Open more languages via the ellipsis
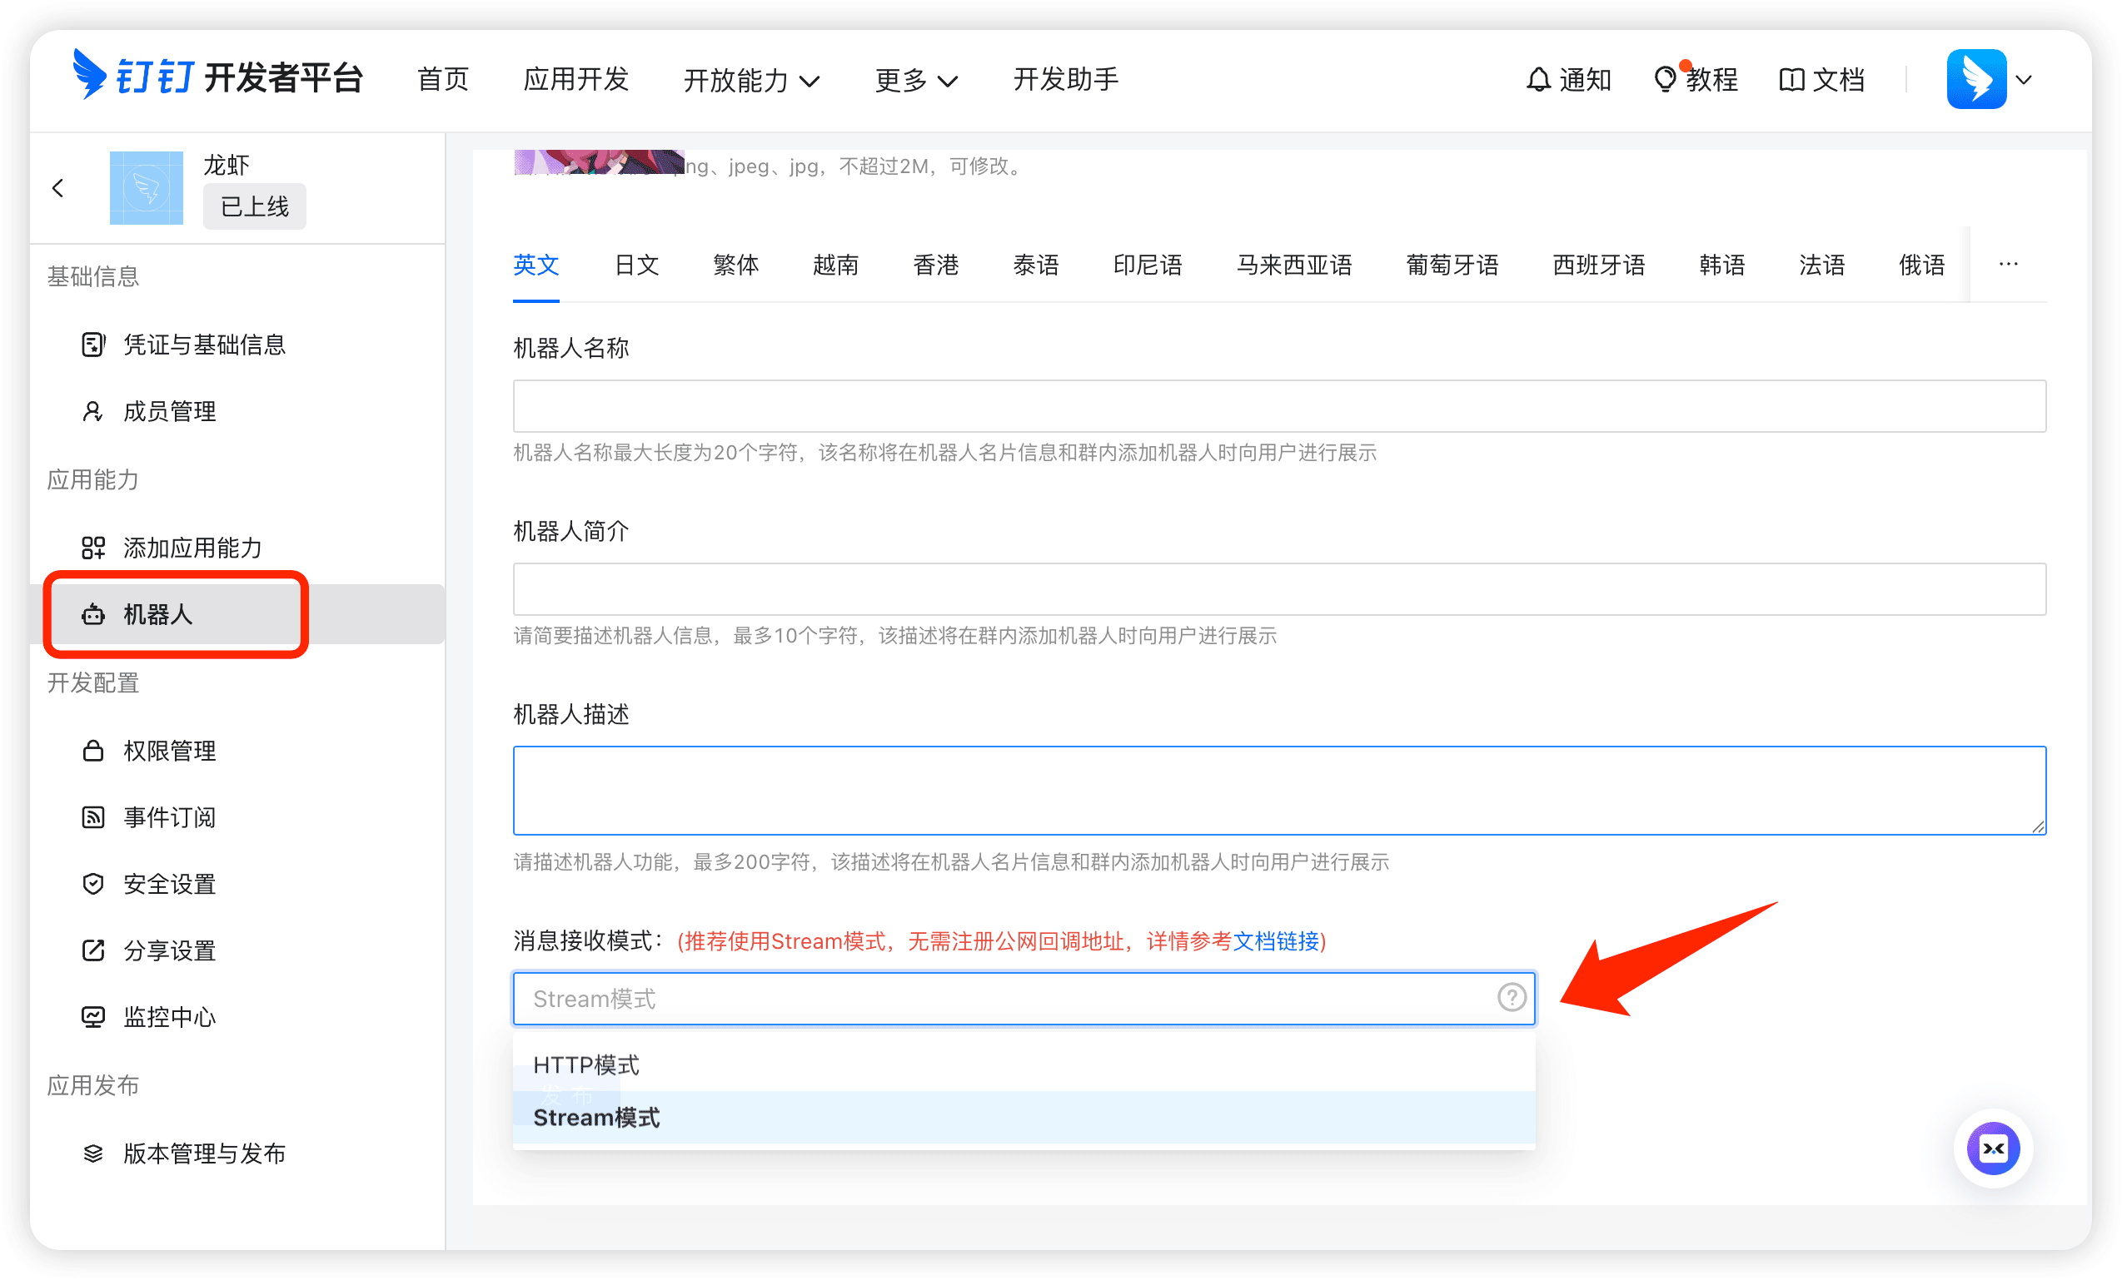 coord(2007,265)
